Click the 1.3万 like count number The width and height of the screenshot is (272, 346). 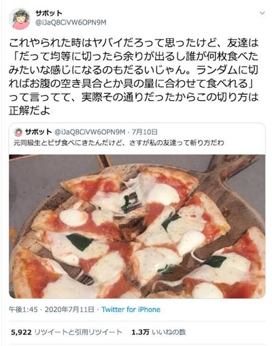pyautogui.click(x=140, y=332)
